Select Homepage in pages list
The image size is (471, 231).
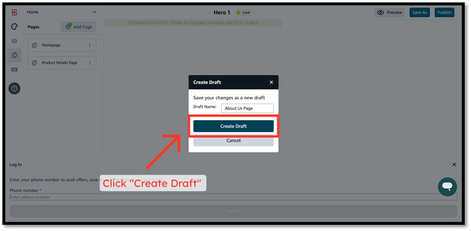[51, 46]
